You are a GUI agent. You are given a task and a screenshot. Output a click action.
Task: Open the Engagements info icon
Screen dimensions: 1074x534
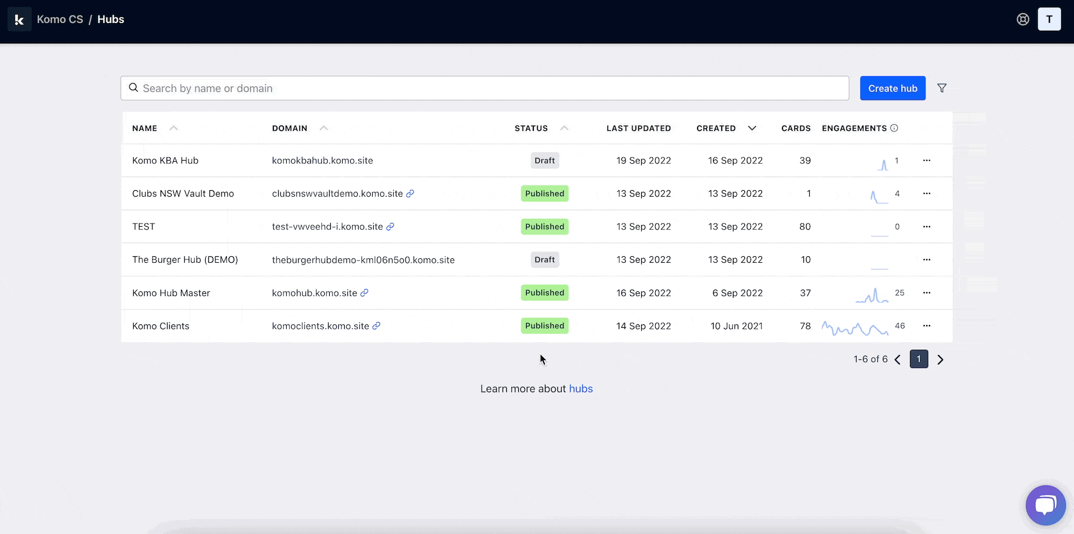point(894,128)
